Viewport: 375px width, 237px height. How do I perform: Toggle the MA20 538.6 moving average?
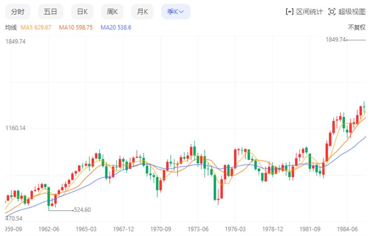[116, 27]
